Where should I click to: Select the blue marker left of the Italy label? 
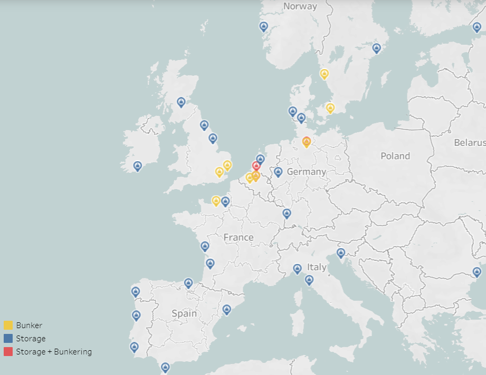tap(297, 269)
